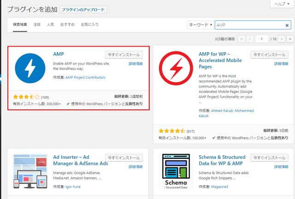Click プラグインのアップロード button
Viewport: 295px width, 199px height.
point(83,10)
